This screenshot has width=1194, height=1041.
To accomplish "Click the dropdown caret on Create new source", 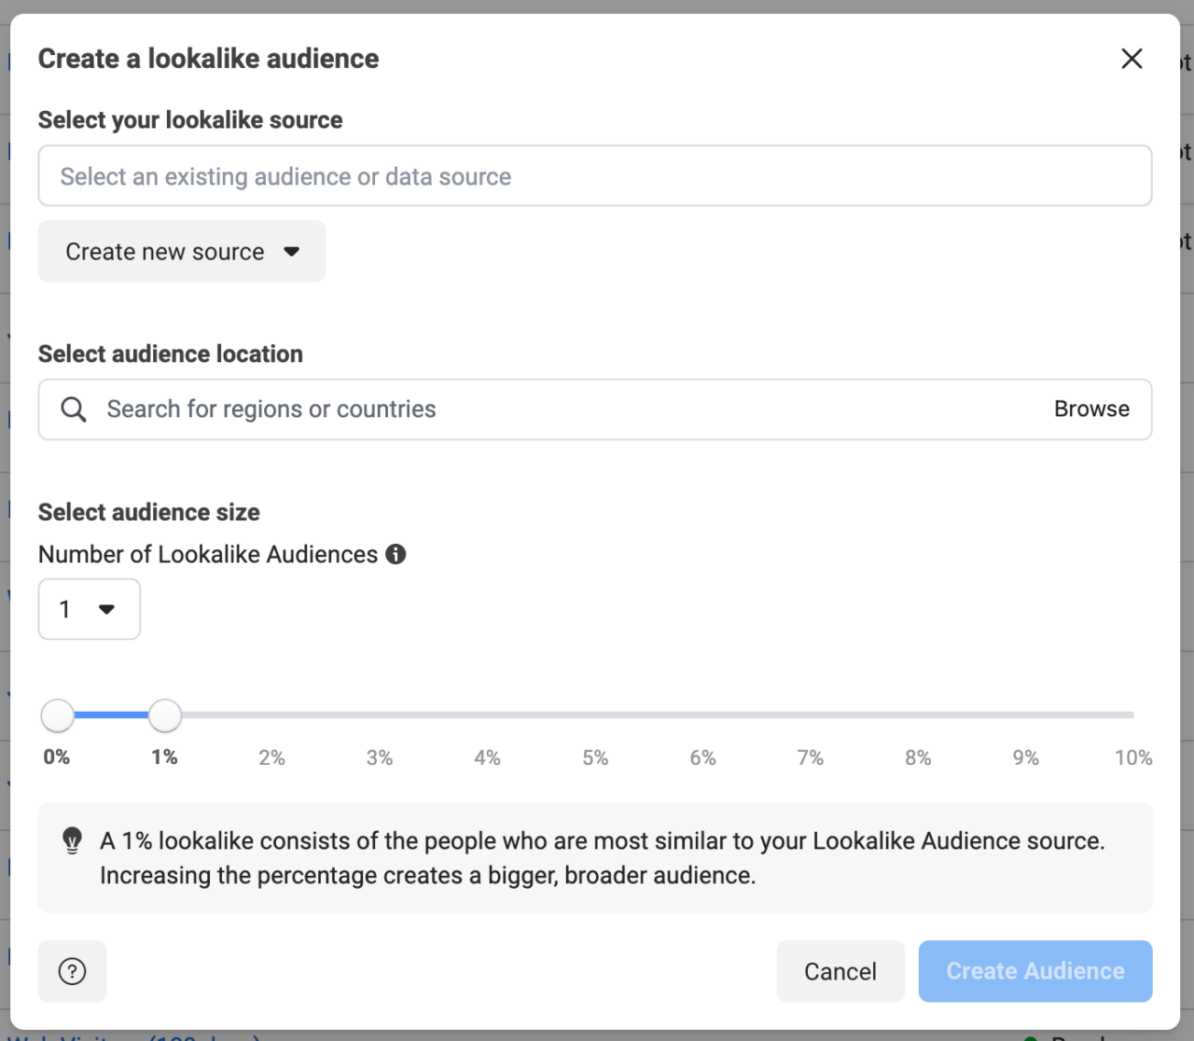I will [292, 251].
